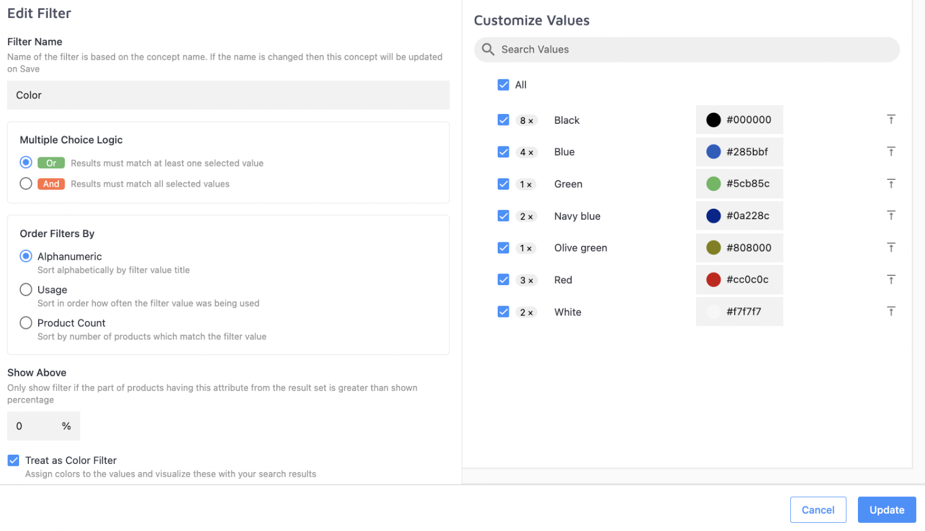Open the White #f7f7f7 color swatch

click(713, 312)
